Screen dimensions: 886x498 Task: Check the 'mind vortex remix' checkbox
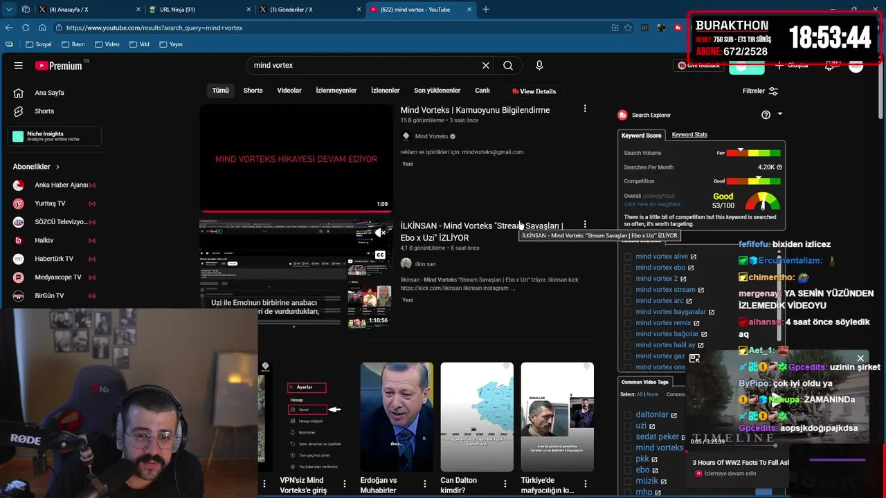(x=628, y=323)
